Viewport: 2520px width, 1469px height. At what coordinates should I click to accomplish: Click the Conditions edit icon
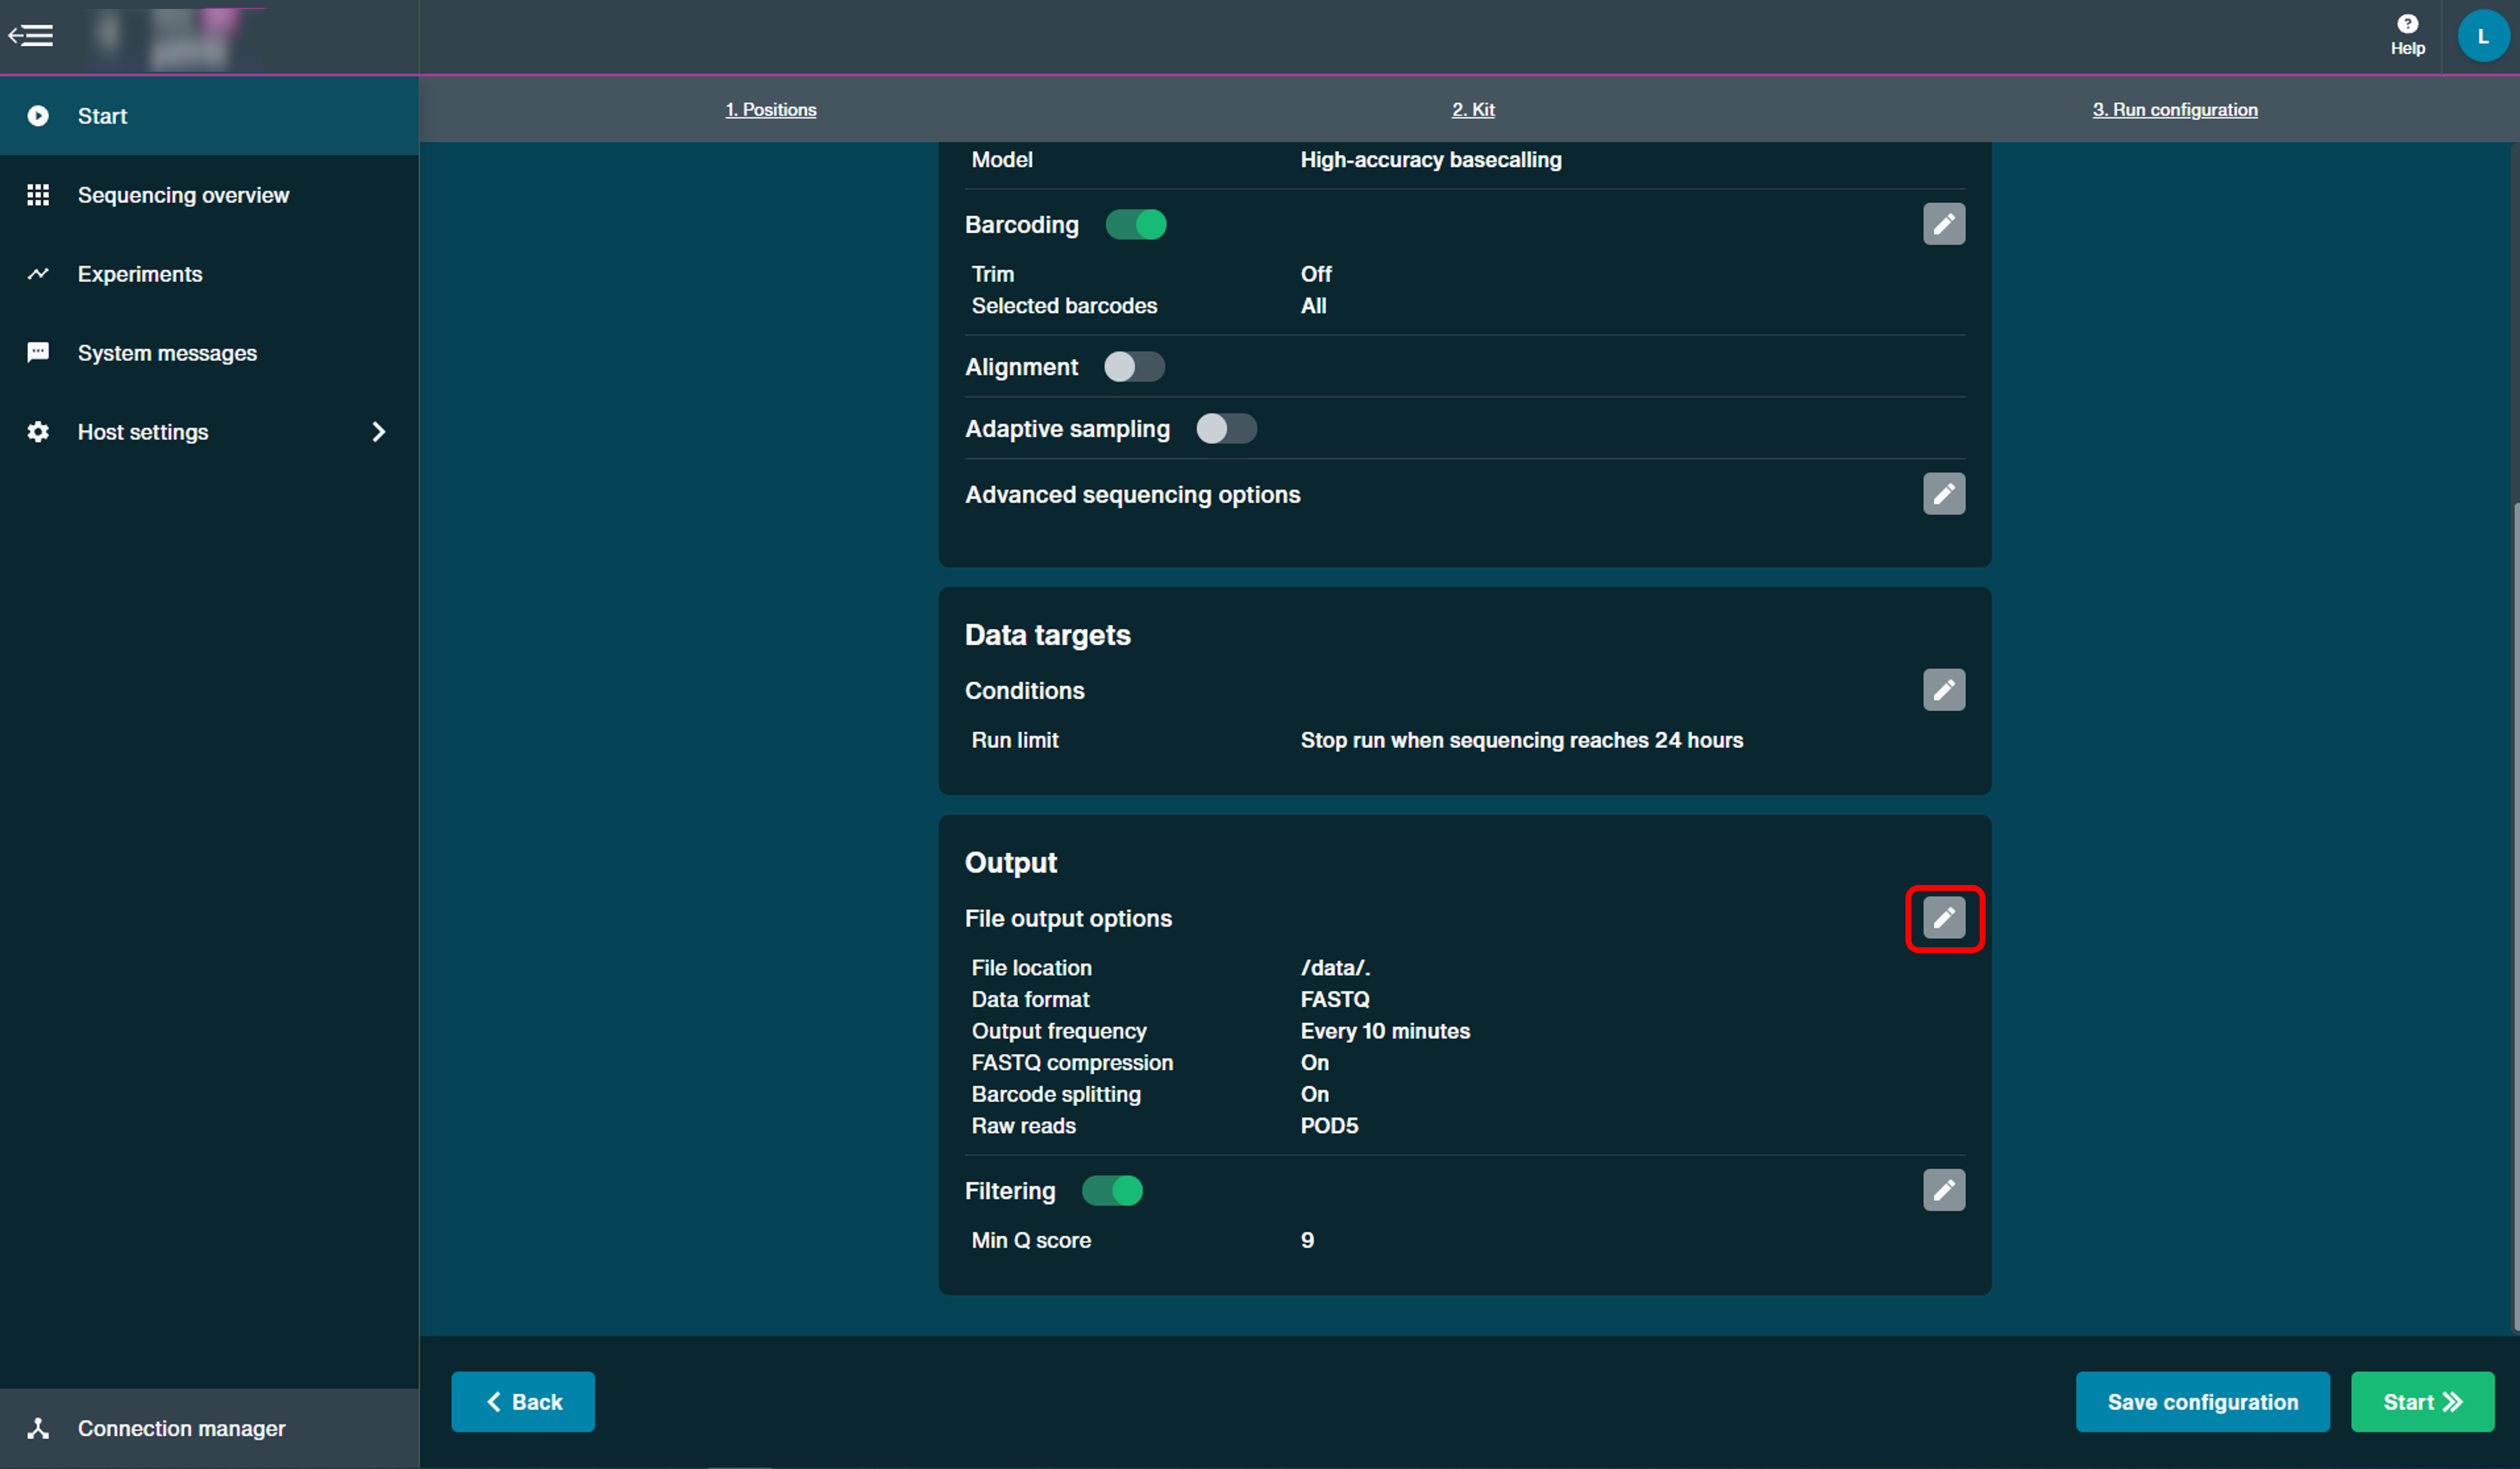[1945, 689]
